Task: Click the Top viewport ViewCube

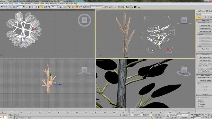Action: [84, 20]
